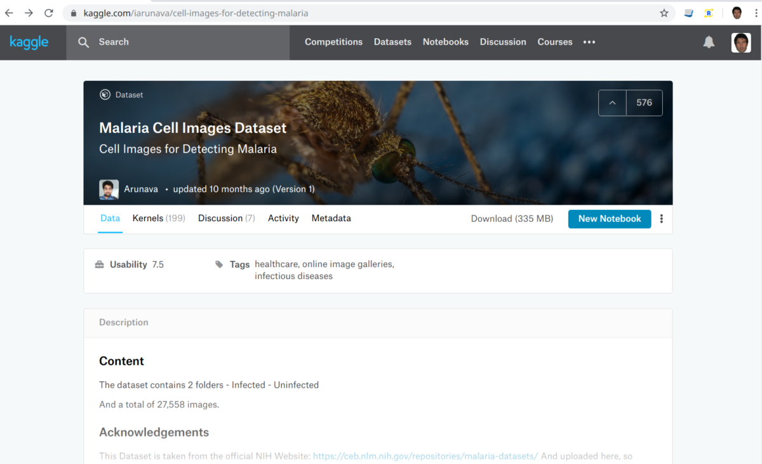Click the browser back arrow
This screenshot has width=762, height=464.
point(10,13)
